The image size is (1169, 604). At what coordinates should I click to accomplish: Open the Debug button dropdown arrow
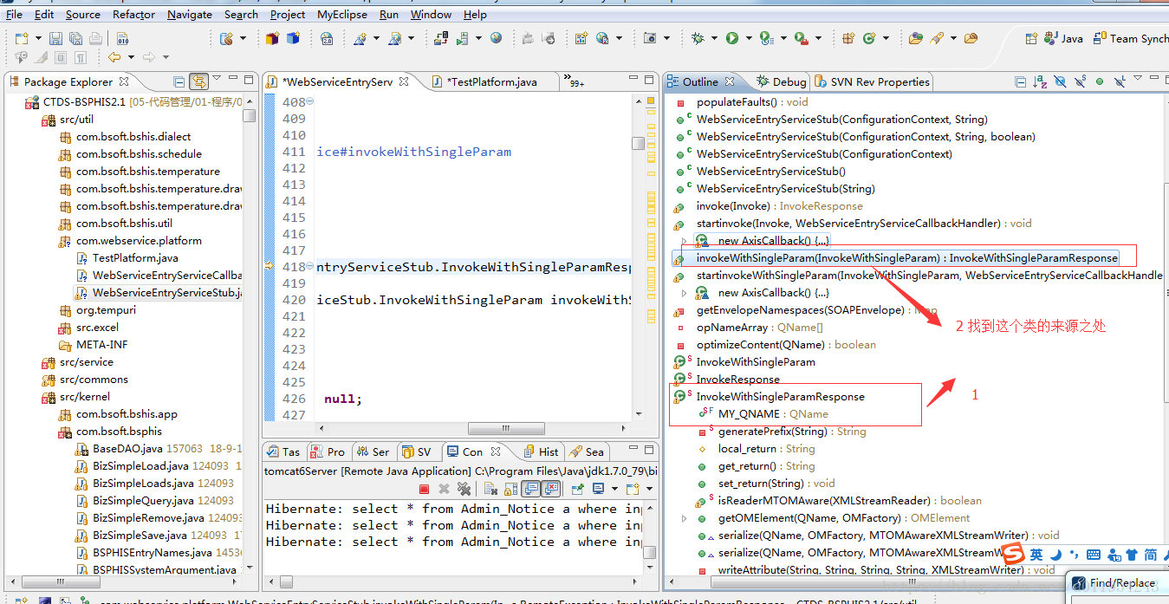tap(712, 38)
